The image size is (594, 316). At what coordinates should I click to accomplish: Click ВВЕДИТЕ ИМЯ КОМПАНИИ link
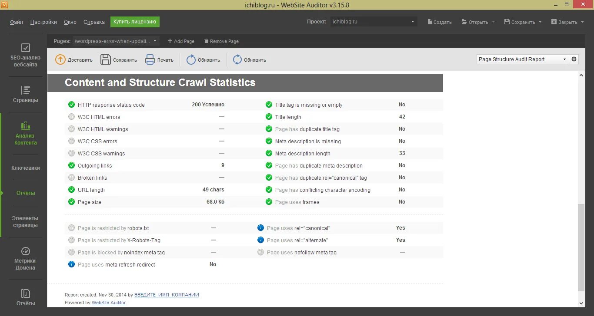click(x=167, y=295)
